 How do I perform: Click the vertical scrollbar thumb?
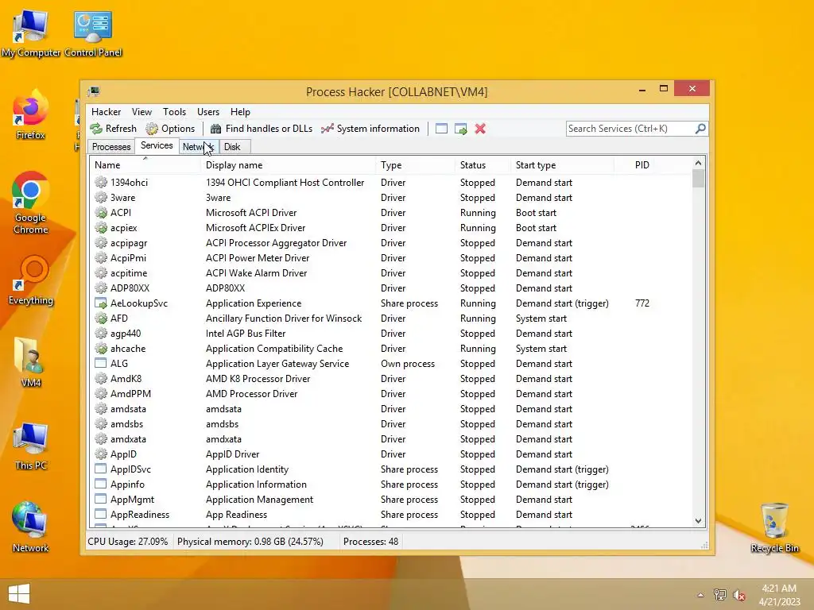(x=698, y=178)
